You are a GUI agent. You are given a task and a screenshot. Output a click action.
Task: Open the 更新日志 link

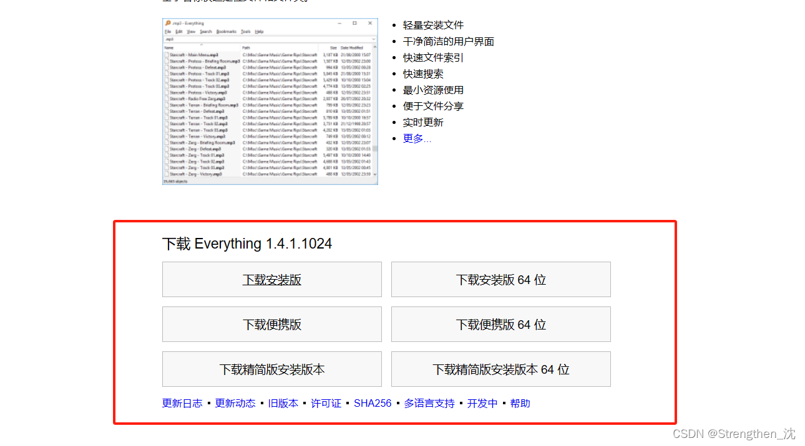(182, 403)
